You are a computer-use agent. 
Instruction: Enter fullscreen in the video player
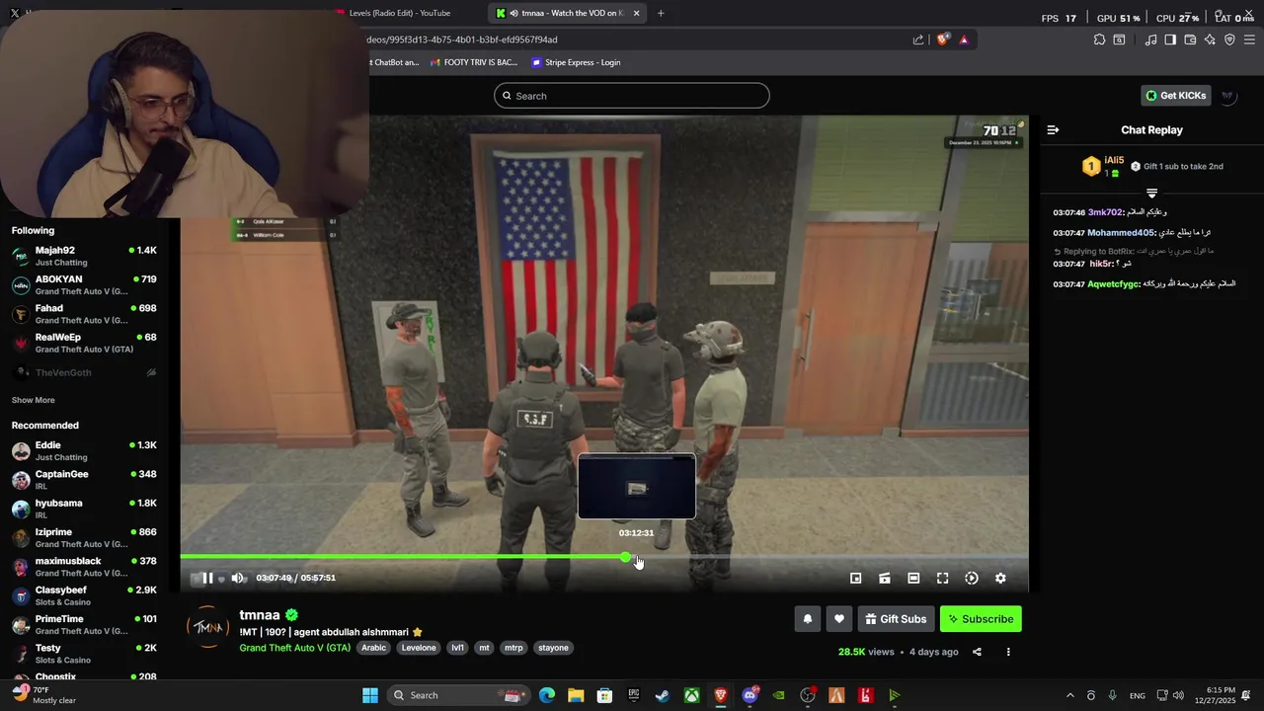[x=942, y=578]
